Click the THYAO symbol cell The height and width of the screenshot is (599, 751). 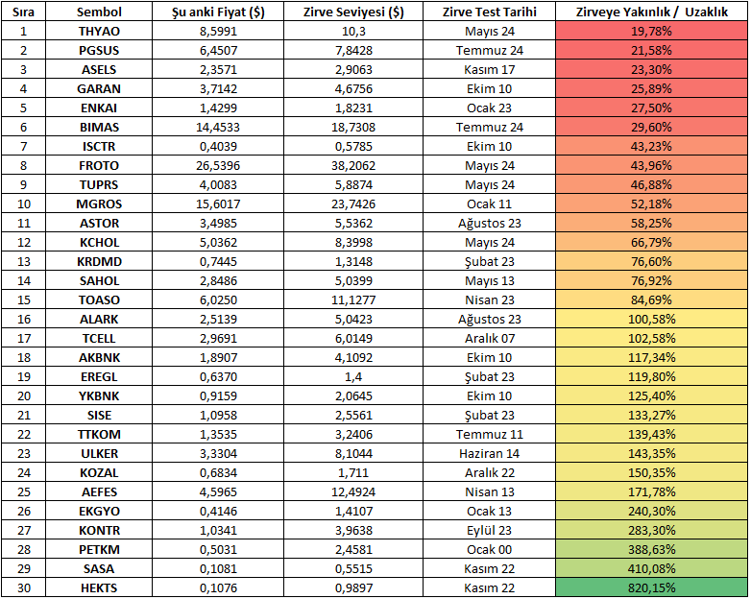coord(99,31)
